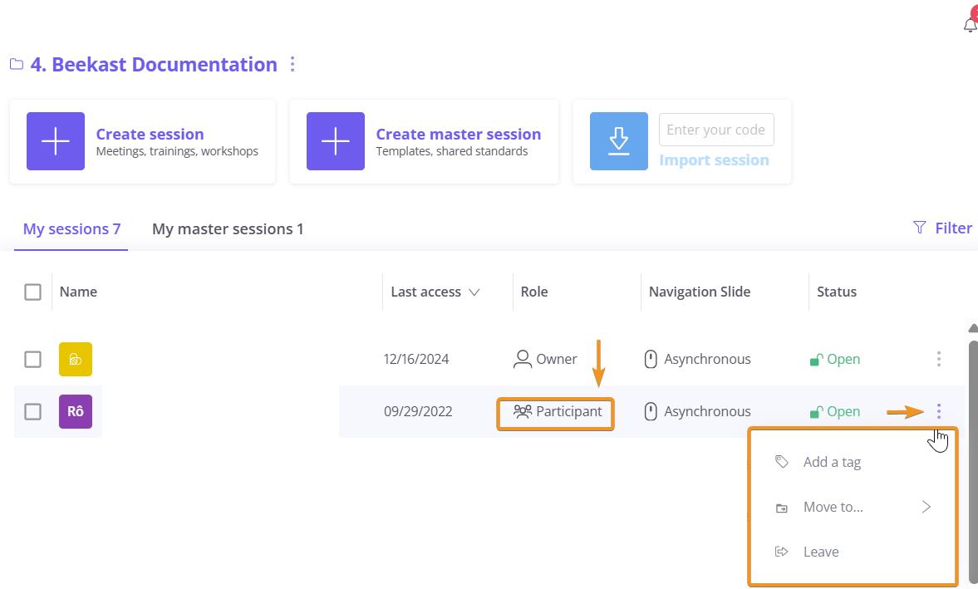The image size is (978, 589).
Task: Click the Open status in Owner row
Action: [843, 359]
